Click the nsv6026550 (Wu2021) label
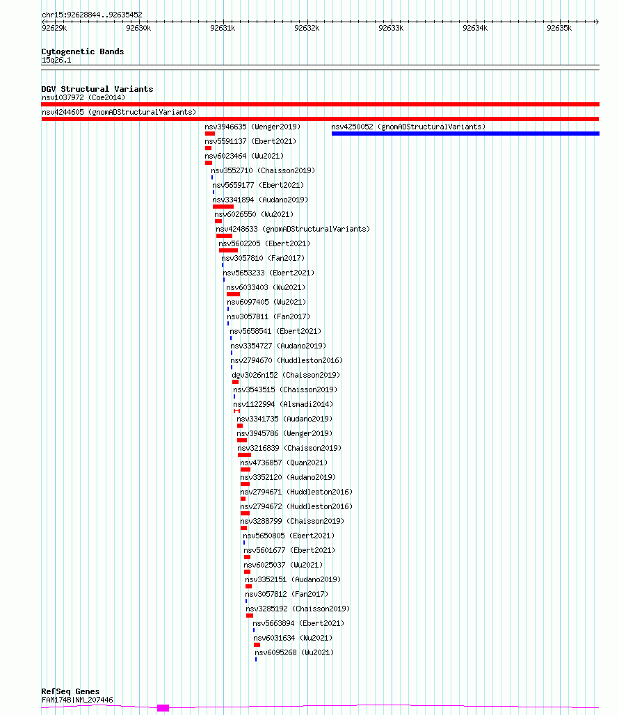The image size is (619, 715). [x=254, y=214]
